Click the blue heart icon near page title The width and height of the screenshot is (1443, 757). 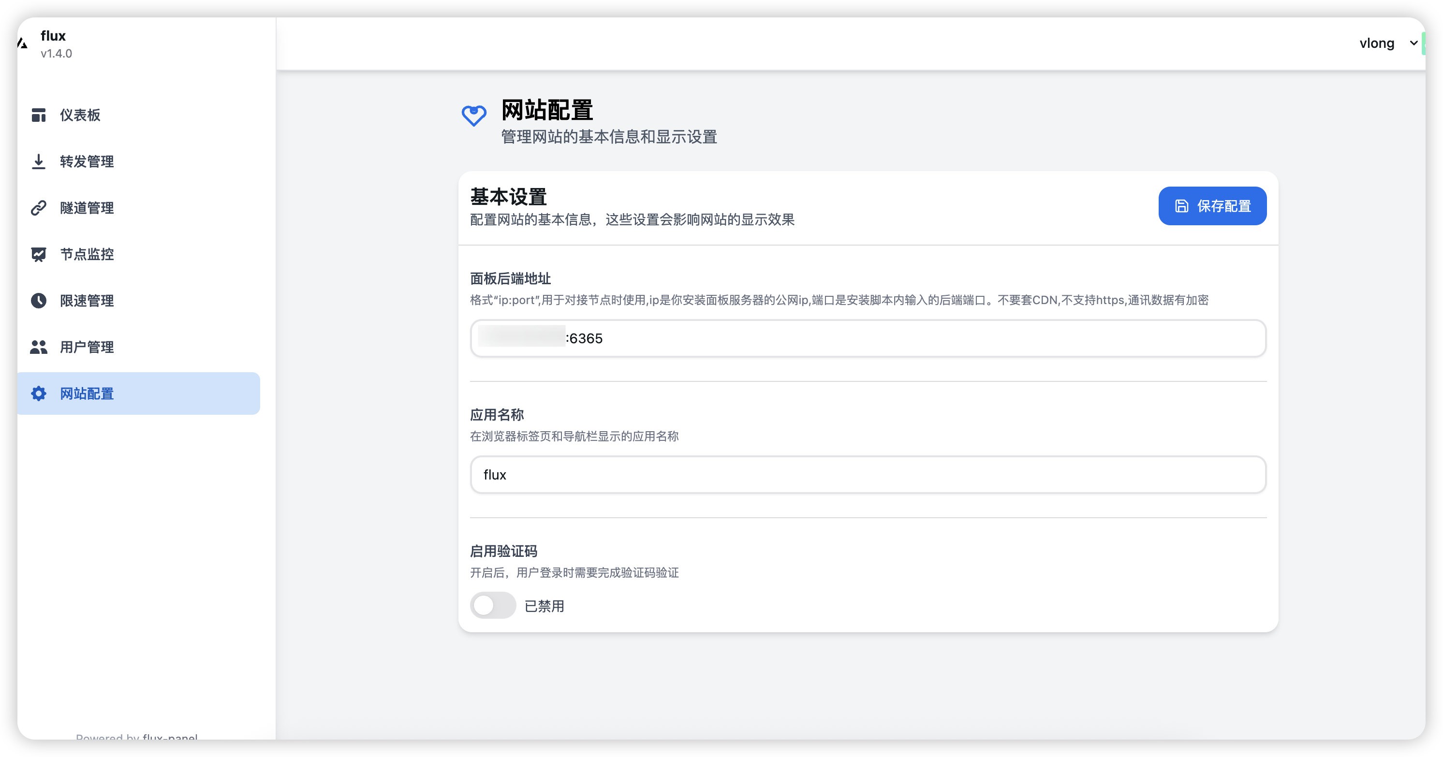point(474,116)
